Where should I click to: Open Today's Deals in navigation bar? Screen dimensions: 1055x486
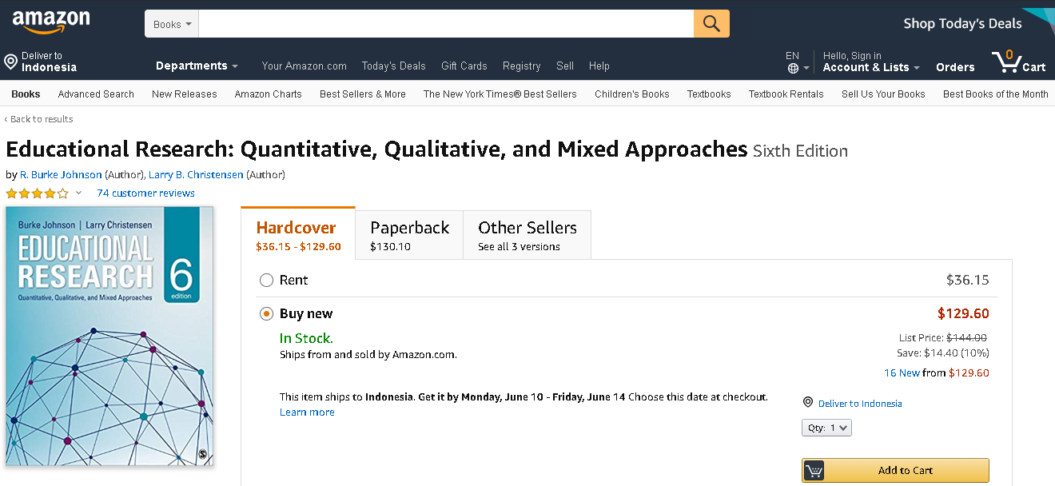(x=393, y=66)
